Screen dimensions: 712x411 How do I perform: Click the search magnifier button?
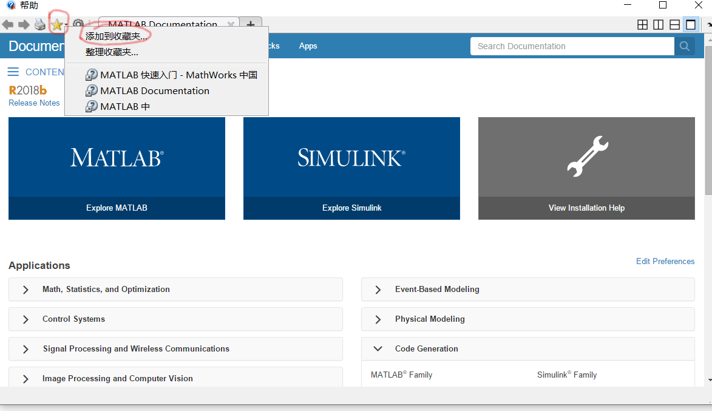(x=685, y=46)
